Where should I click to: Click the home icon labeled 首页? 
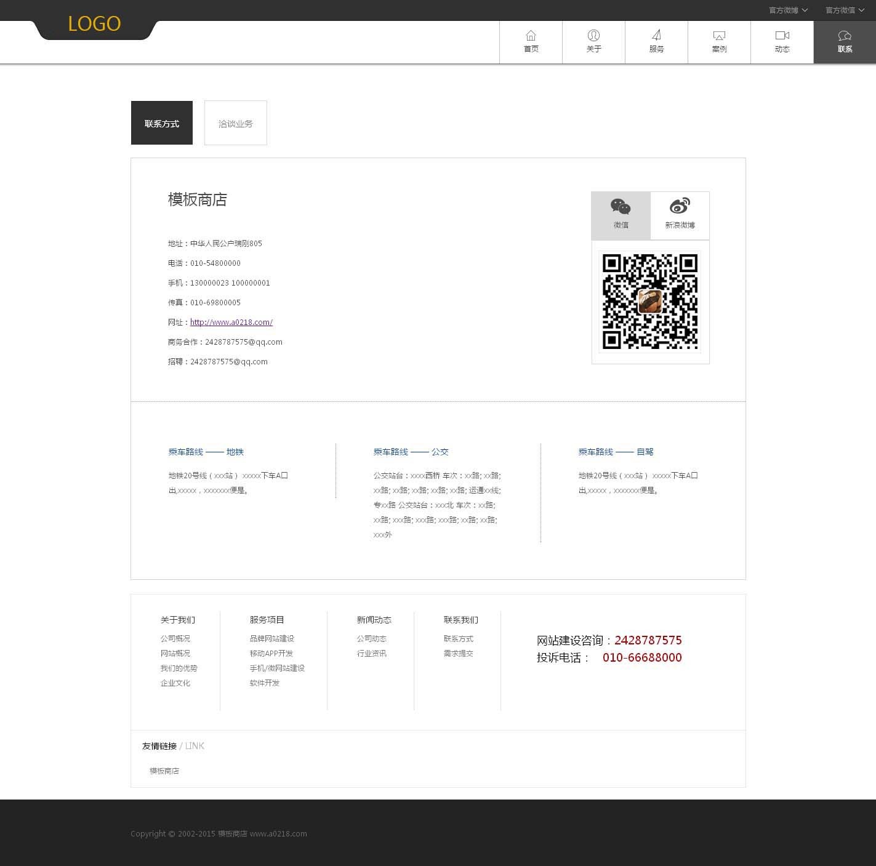pos(531,36)
